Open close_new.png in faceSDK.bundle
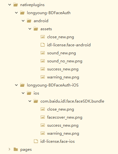The width and height of the screenshot is (118, 154). coord(61,109)
